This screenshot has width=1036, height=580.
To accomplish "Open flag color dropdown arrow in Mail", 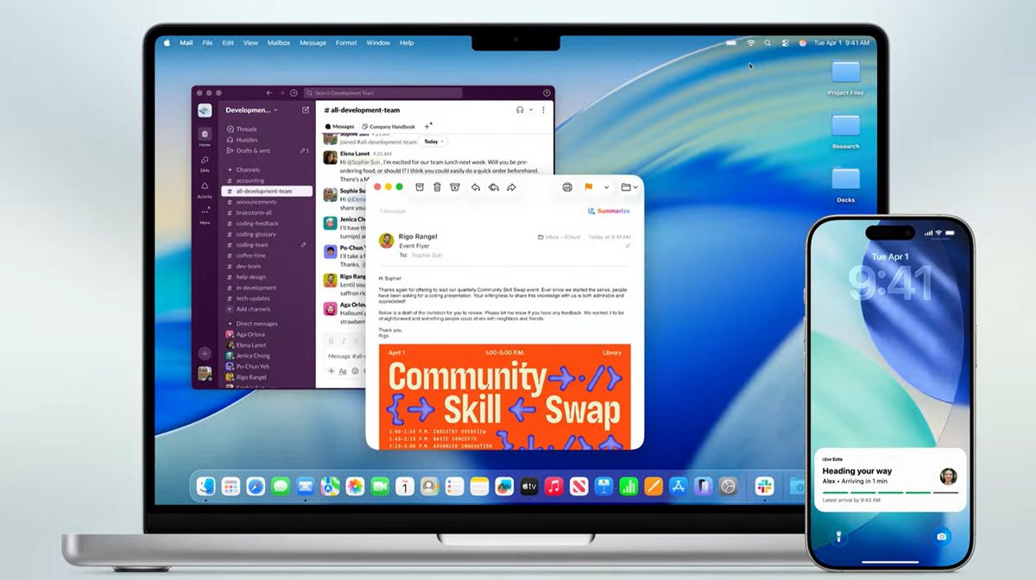I will [606, 187].
